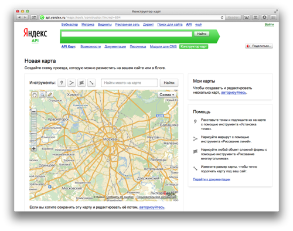Open Перейти к документации link
The height and width of the screenshot is (231, 293).
(x=212, y=179)
